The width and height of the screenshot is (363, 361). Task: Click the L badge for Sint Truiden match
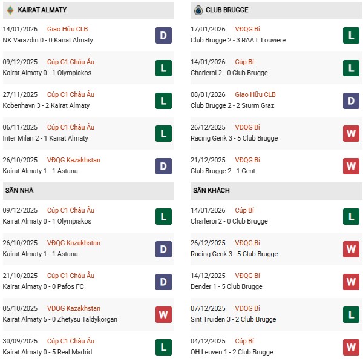pyautogui.click(x=352, y=314)
